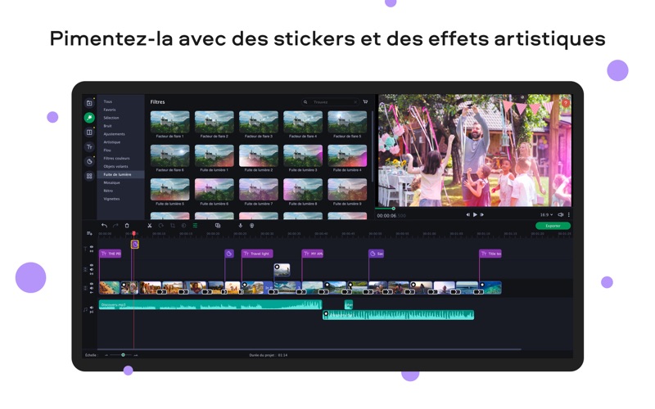This screenshot has width=655, height=409.
Task: Adjust the Échelle zoom slider handle
Action: pos(123,355)
